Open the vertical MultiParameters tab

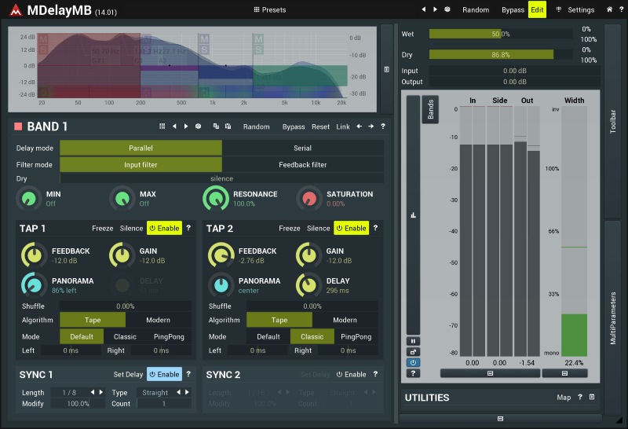coord(614,319)
